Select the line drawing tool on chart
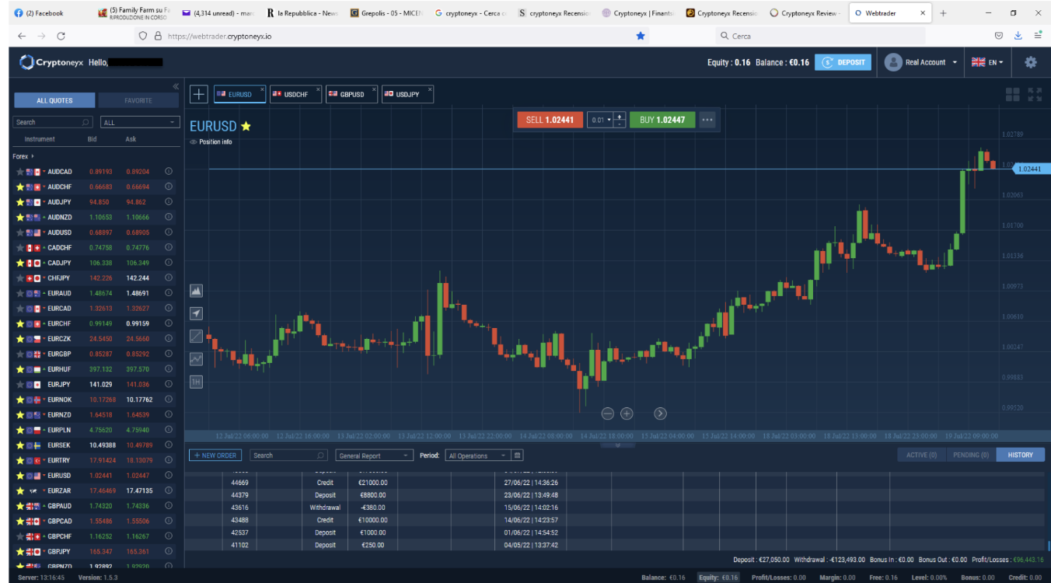1051x583 pixels. click(197, 337)
